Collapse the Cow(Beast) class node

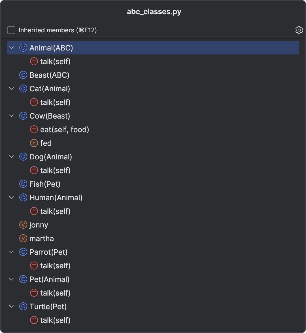[11, 116]
